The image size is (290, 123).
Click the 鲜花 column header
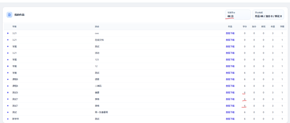click(x=263, y=27)
